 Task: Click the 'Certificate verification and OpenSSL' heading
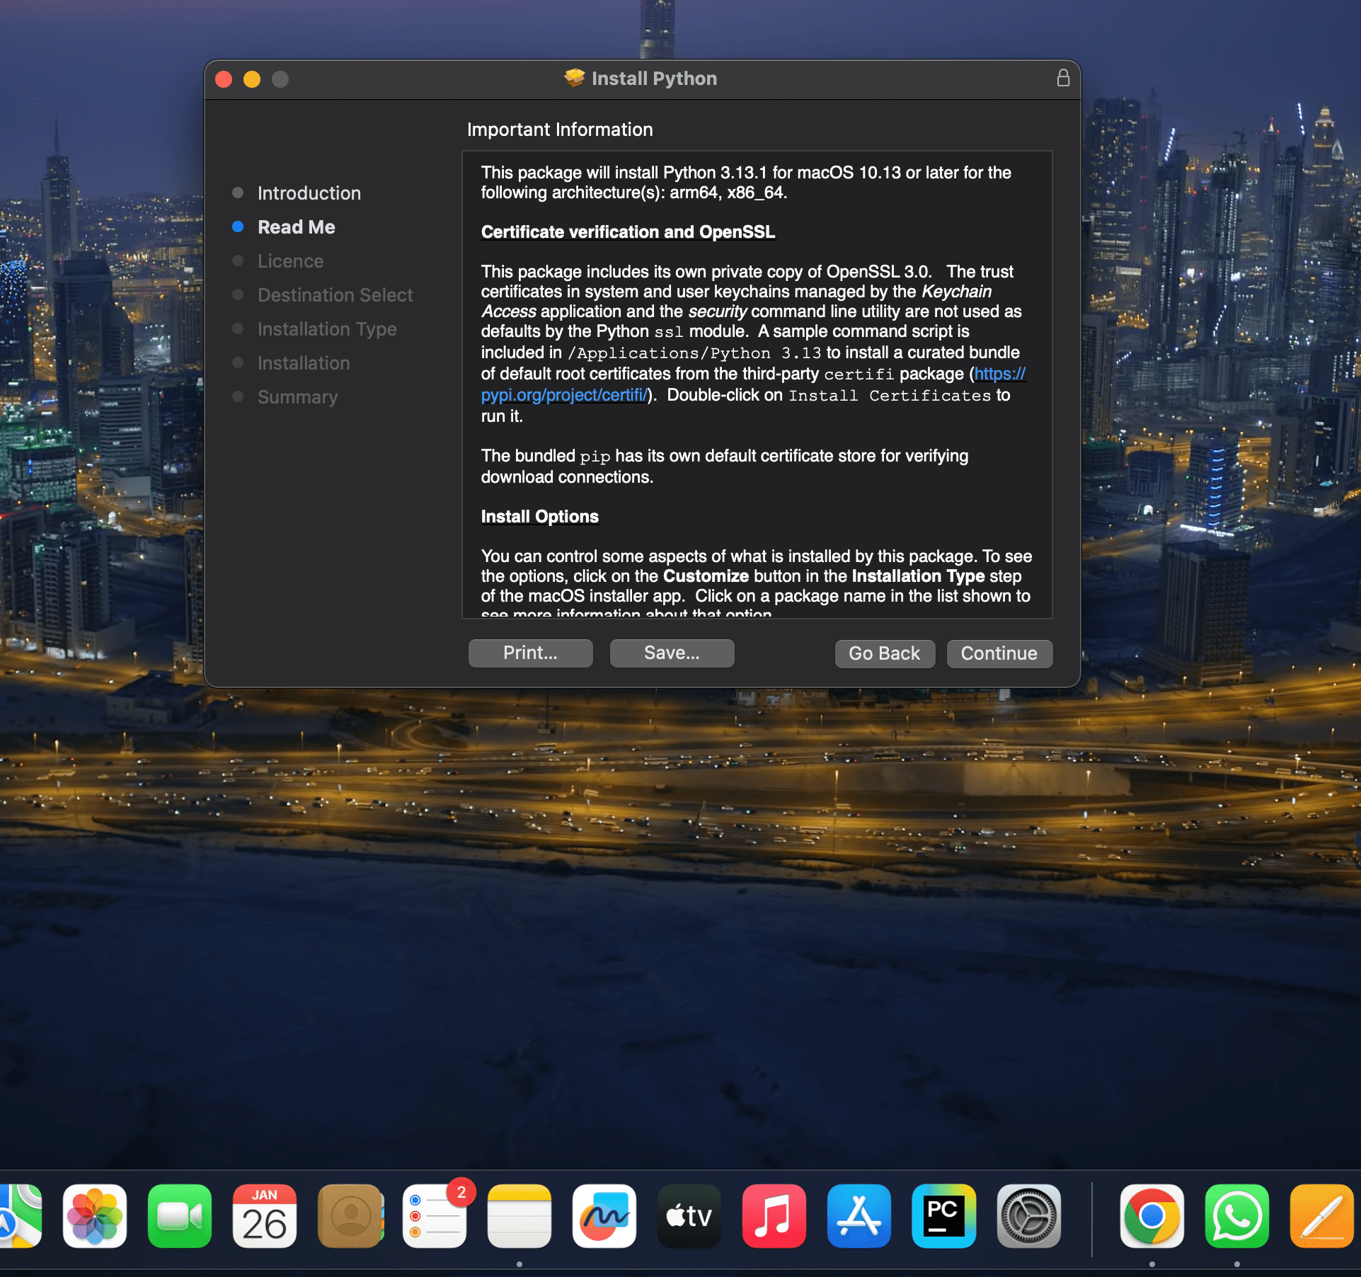tap(628, 232)
